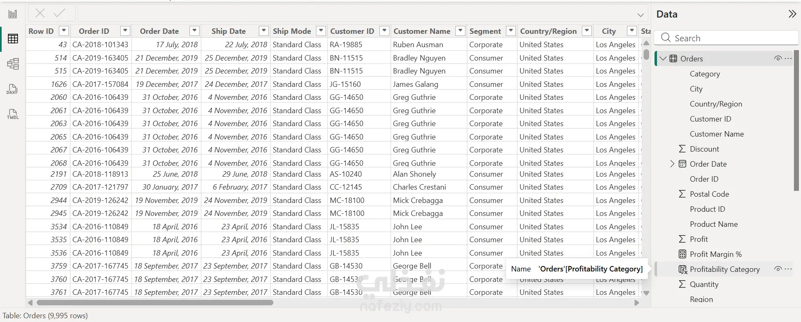The height and width of the screenshot is (322, 801).
Task: Select the Product Name field
Action: coord(714,224)
